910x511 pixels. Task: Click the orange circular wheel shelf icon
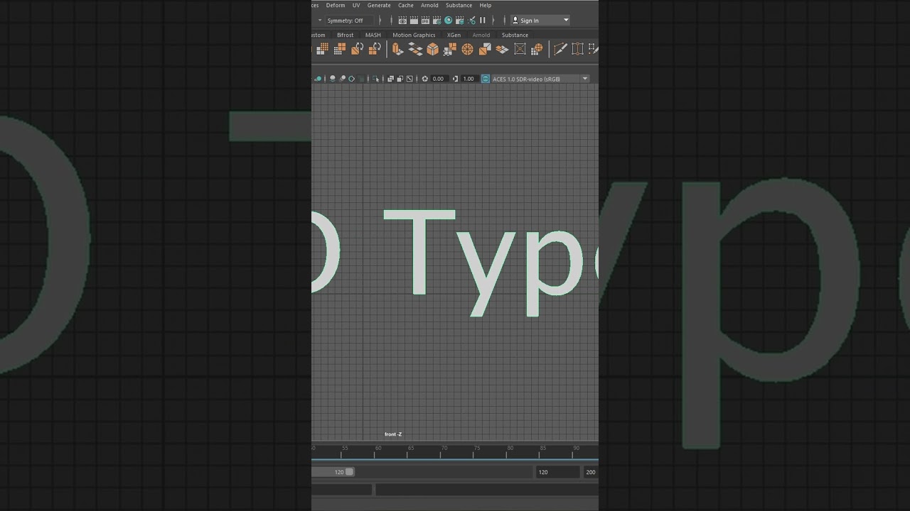(x=467, y=49)
